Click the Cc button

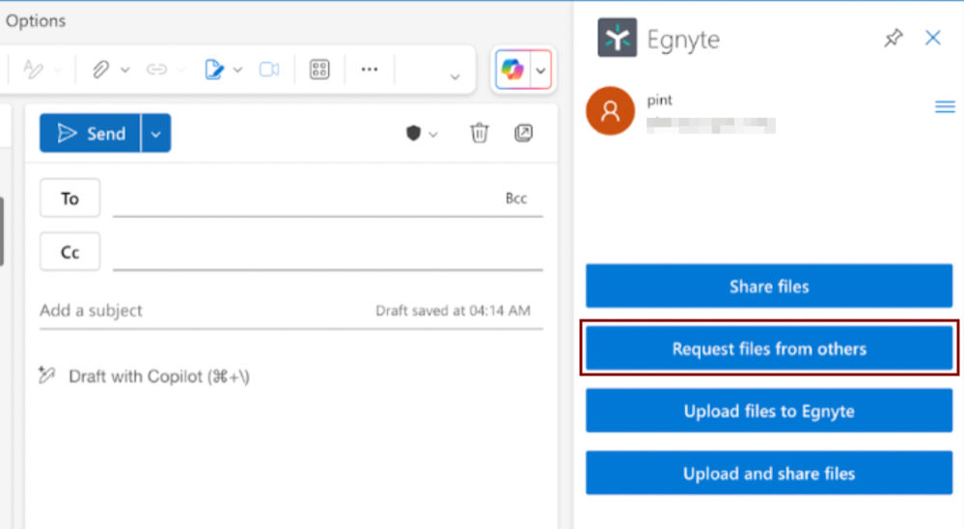click(70, 252)
